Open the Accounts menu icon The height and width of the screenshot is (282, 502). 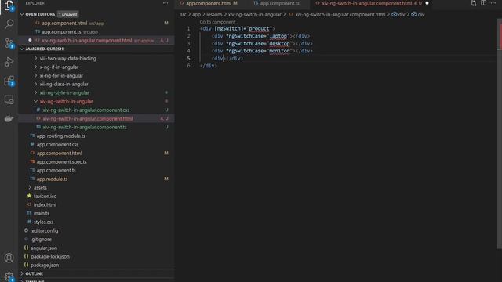9,258
